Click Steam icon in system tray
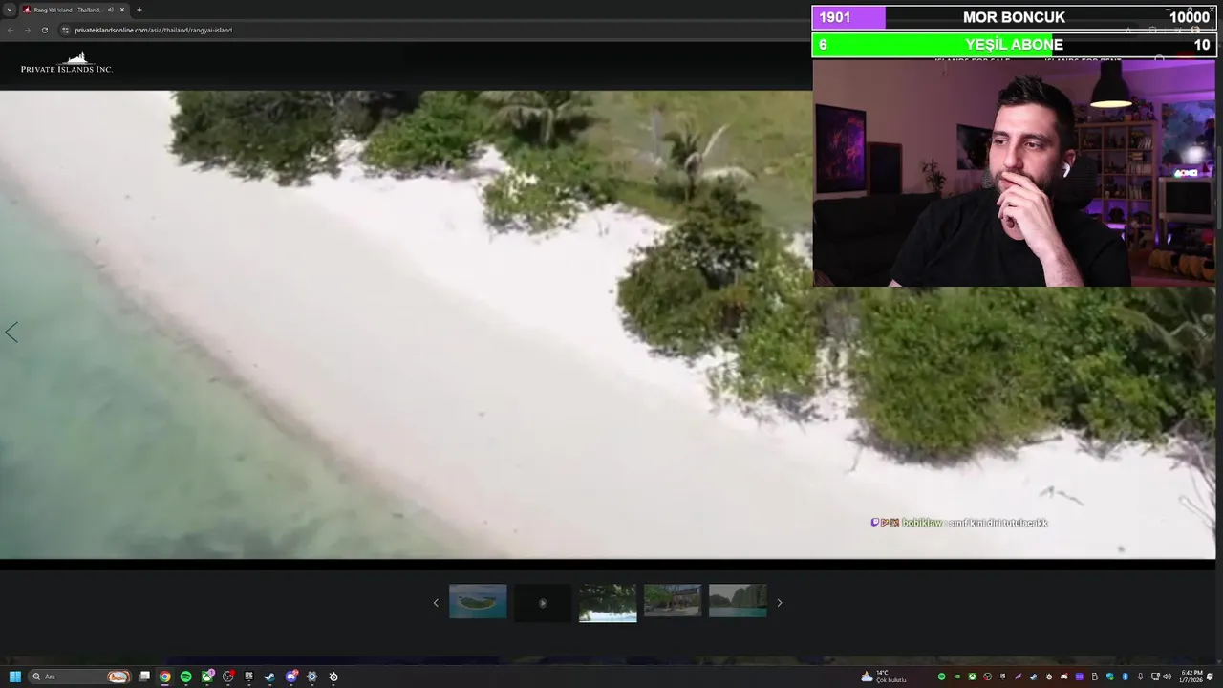Viewport: 1223px width, 688px height. pyautogui.click(x=1033, y=677)
